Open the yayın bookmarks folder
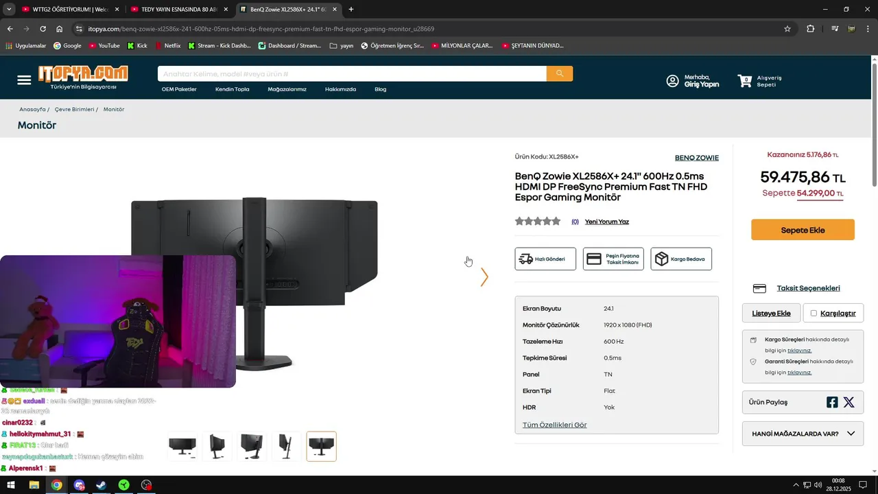 tap(342, 46)
